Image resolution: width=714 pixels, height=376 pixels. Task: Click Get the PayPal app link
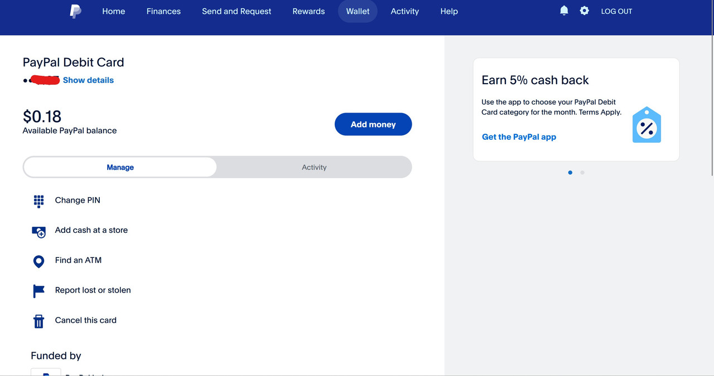519,137
